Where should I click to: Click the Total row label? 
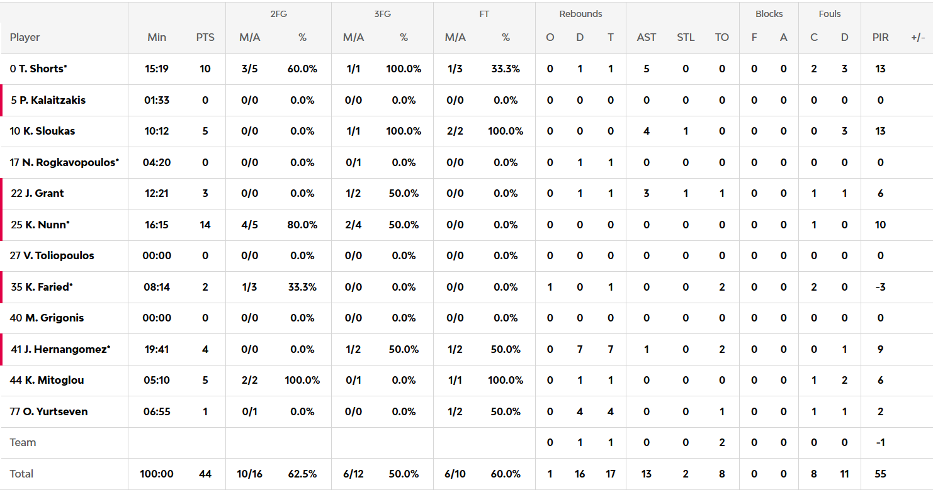(21, 474)
